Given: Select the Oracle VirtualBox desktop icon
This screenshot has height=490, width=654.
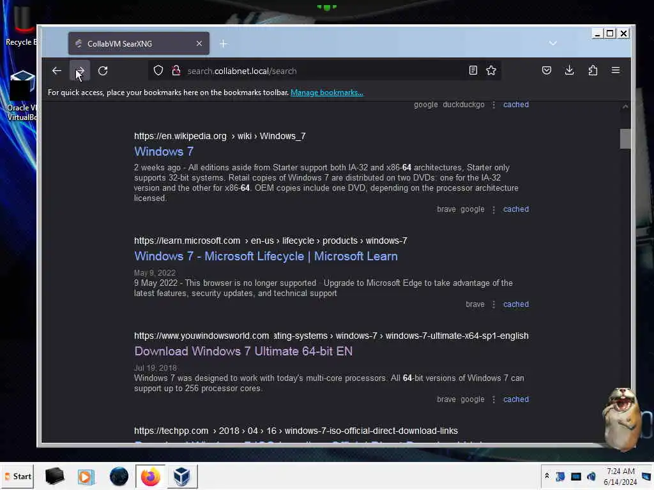Looking at the screenshot, I should pyautogui.click(x=22, y=96).
